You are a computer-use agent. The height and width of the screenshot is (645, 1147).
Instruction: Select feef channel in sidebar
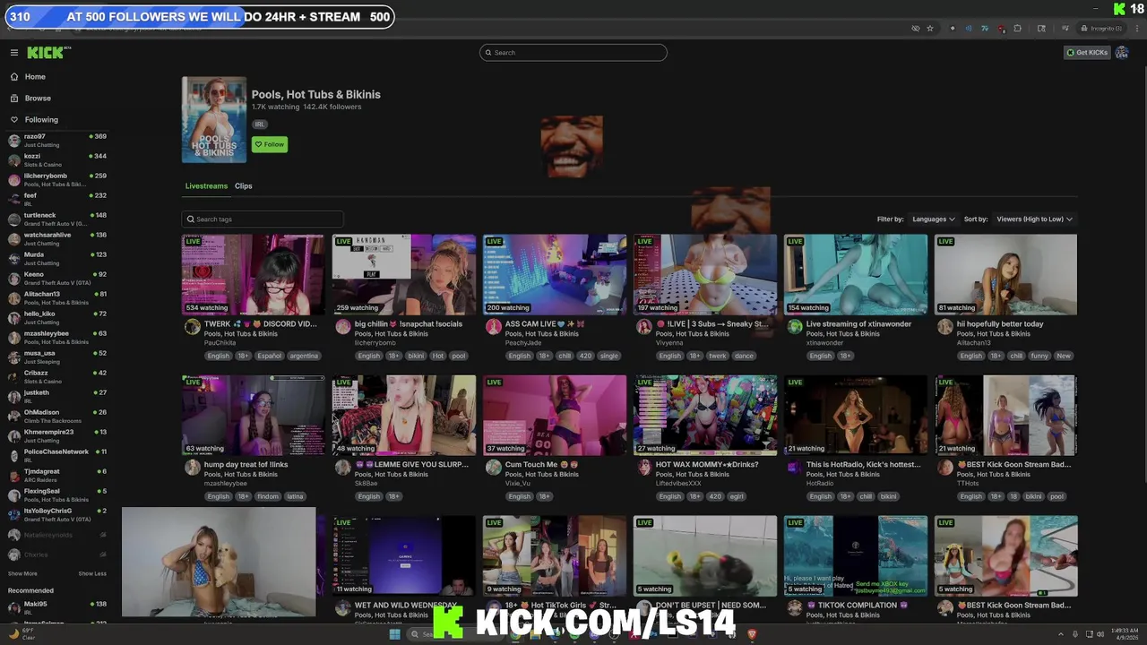tap(57, 200)
